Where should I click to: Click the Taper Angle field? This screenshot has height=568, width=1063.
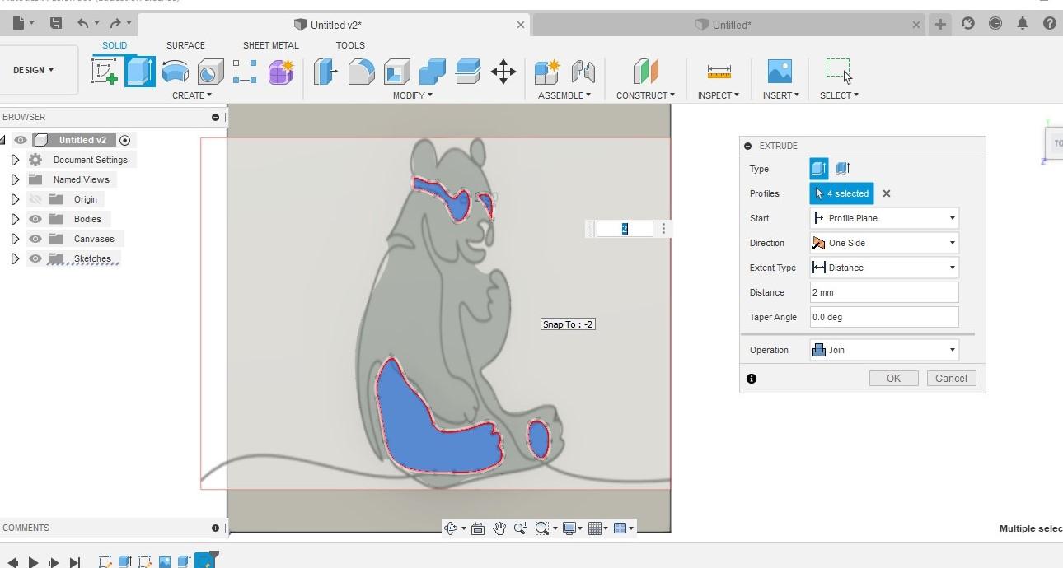point(884,317)
